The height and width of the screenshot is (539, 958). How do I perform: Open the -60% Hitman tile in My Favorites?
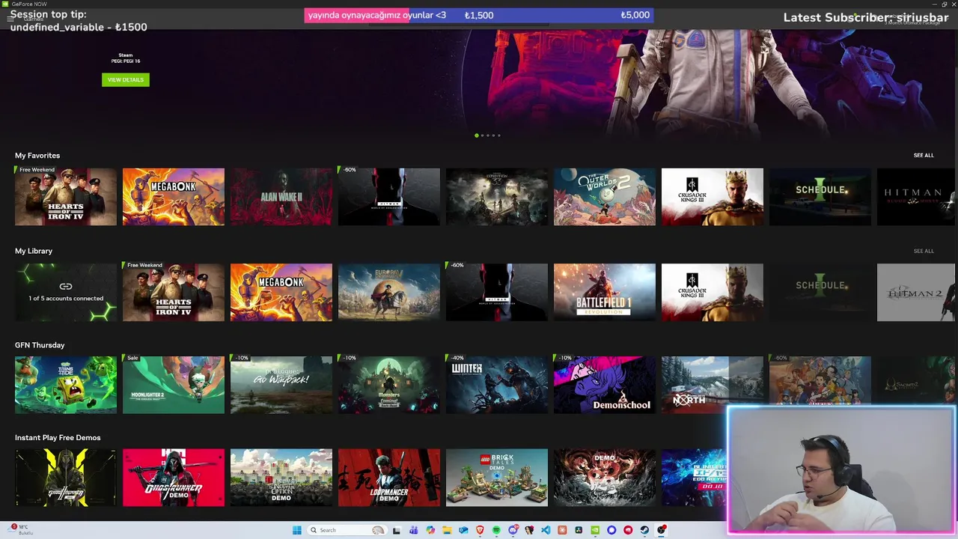(x=389, y=197)
